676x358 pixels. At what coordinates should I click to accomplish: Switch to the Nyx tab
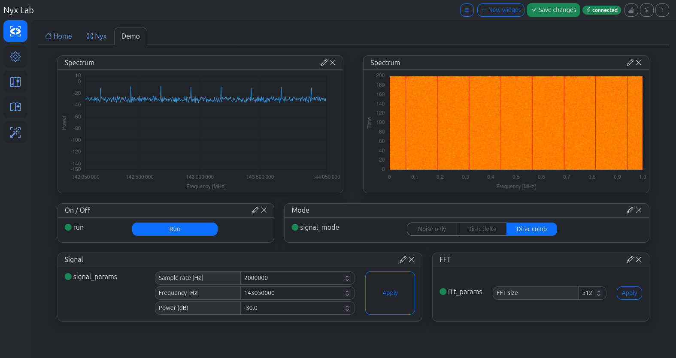pyautogui.click(x=97, y=36)
